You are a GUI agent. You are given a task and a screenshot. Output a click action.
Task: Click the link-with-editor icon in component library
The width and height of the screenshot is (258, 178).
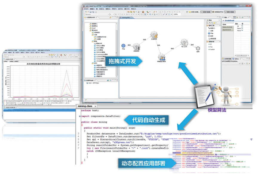[x=110, y=17]
